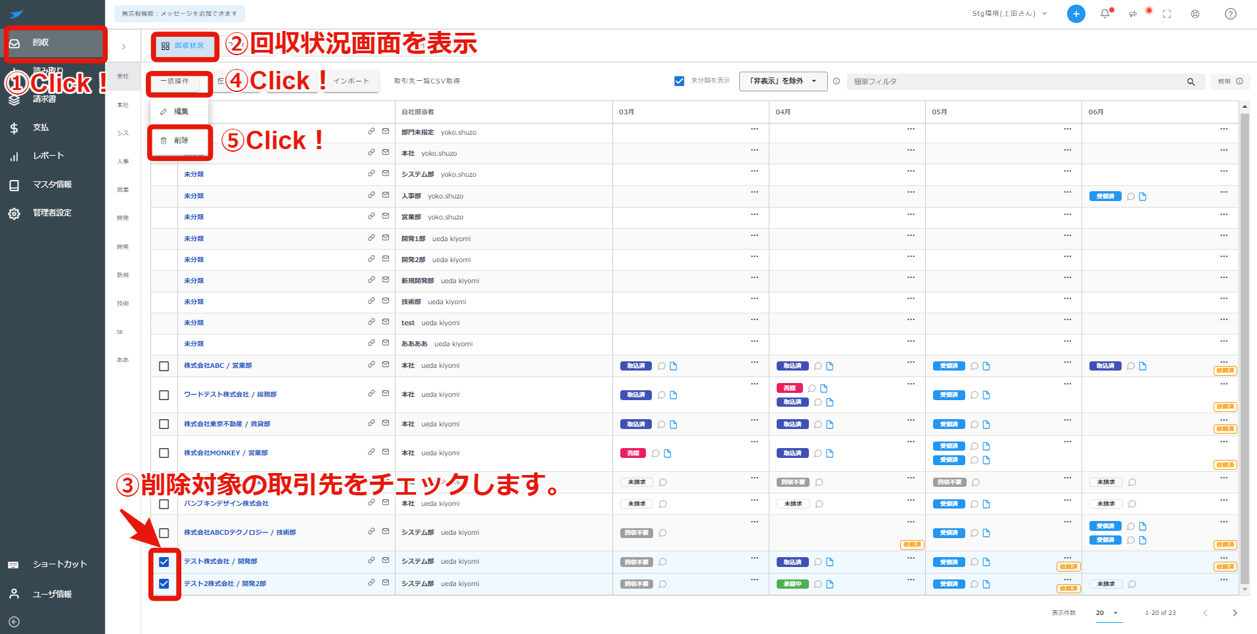Click the mail icon in 部門未指定 row
Viewport: 1257px width, 634px height.
[386, 131]
